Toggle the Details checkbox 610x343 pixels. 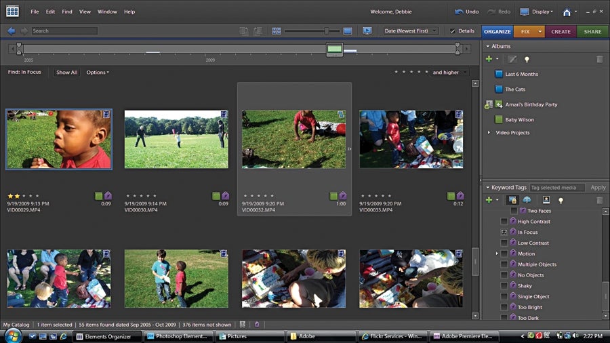coord(453,31)
